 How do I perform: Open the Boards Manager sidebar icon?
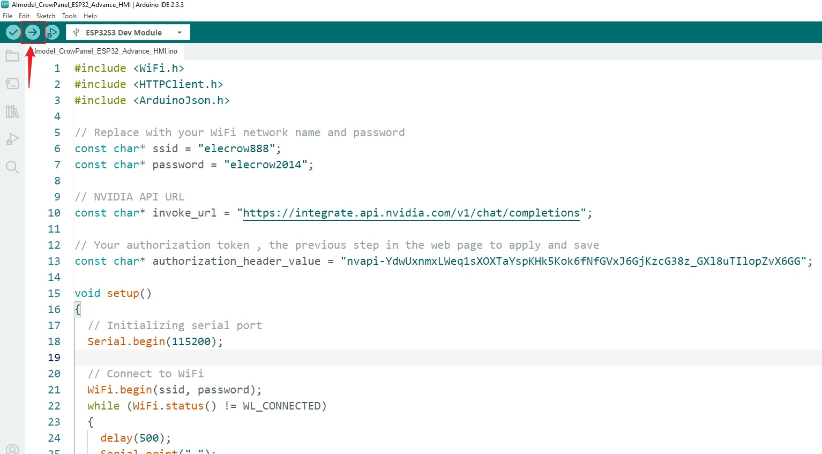[x=12, y=84]
